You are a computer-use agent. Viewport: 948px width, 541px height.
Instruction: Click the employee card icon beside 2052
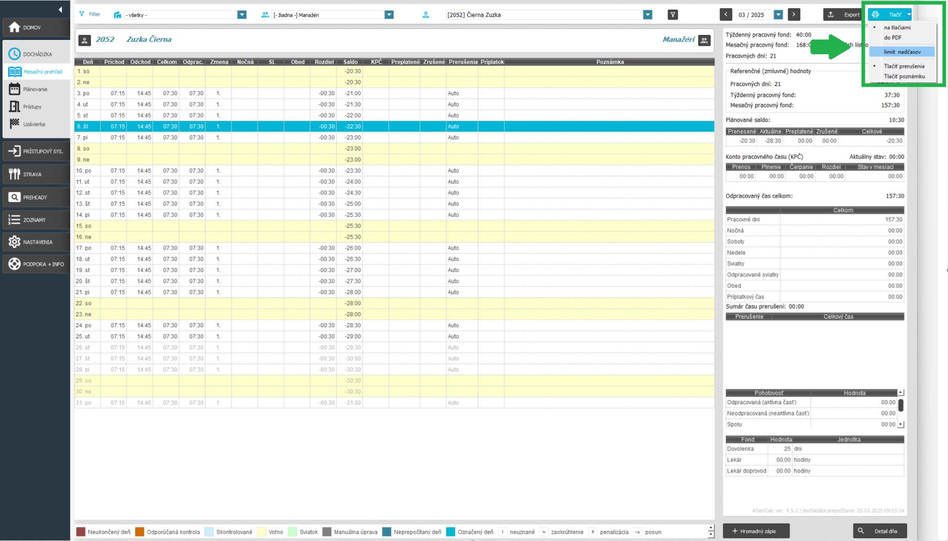pyautogui.click(x=85, y=40)
